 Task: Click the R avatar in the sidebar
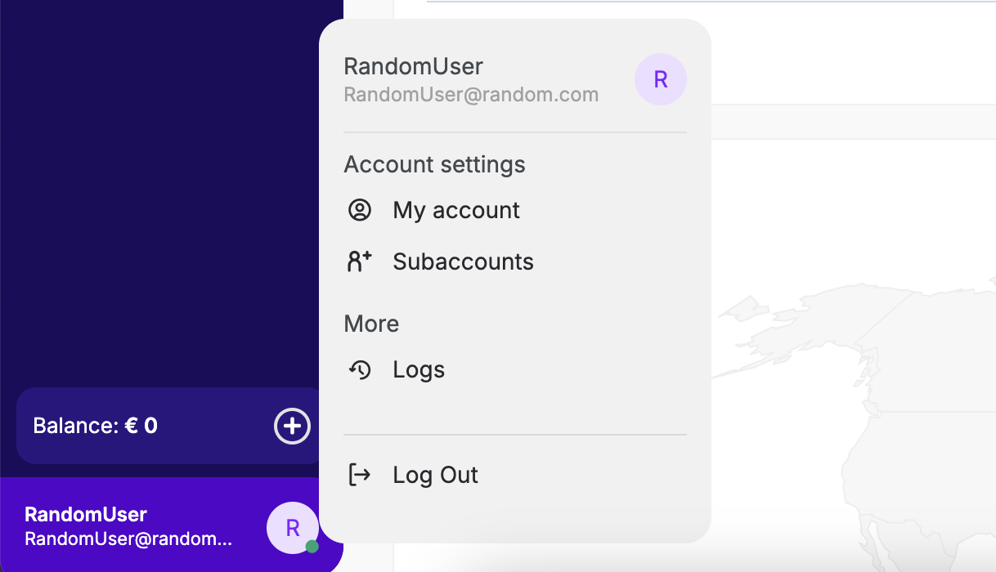292,528
